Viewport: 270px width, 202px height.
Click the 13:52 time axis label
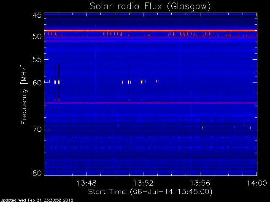143,183
